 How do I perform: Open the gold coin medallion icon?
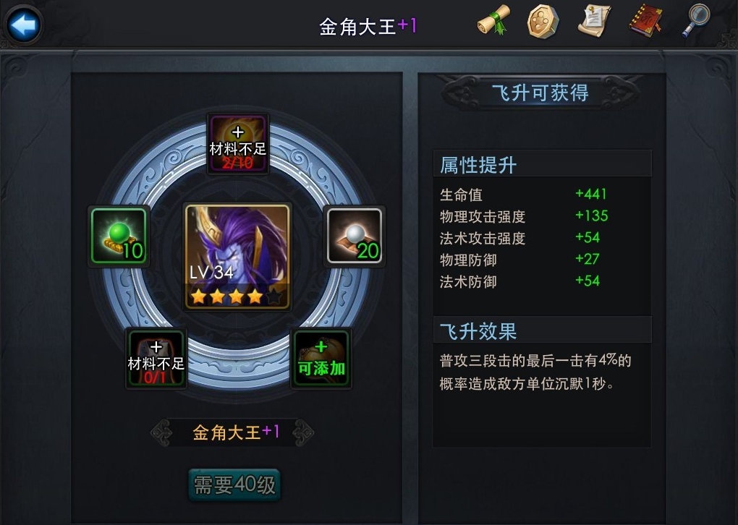click(x=543, y=21)
